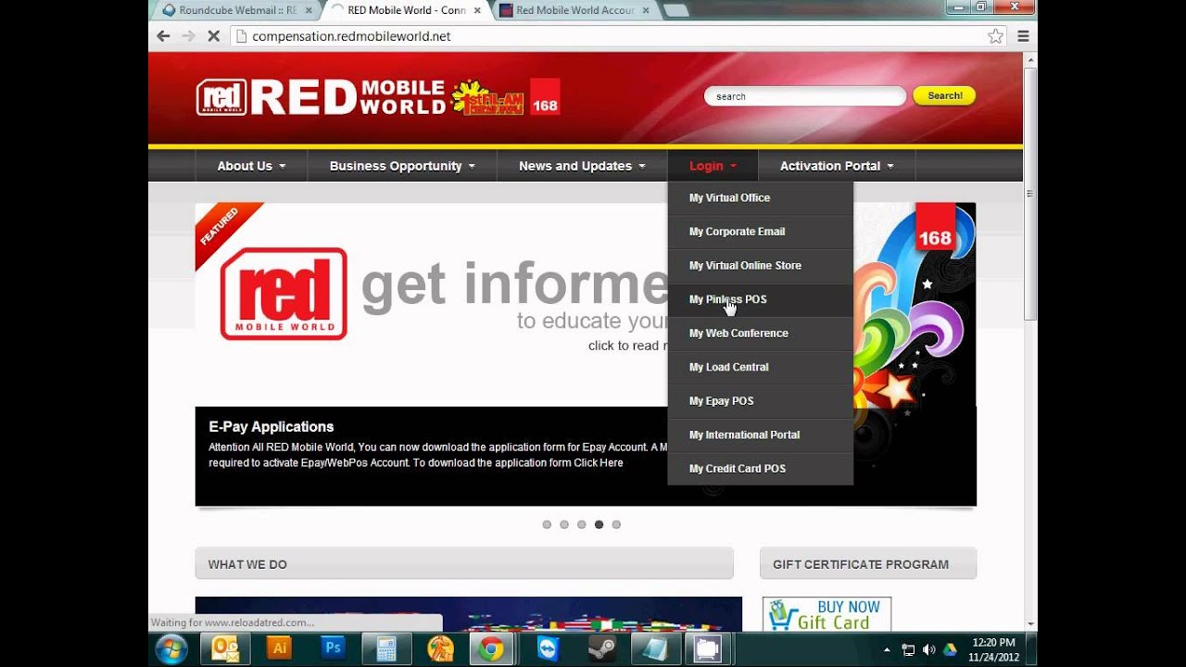1186x667 pixels.
Task: Open My Load Central
Action: [760, 367]
